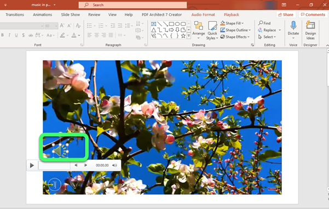Open the font color dropdown arrow
Screen dimensions: 329x209
coord(79,35)
